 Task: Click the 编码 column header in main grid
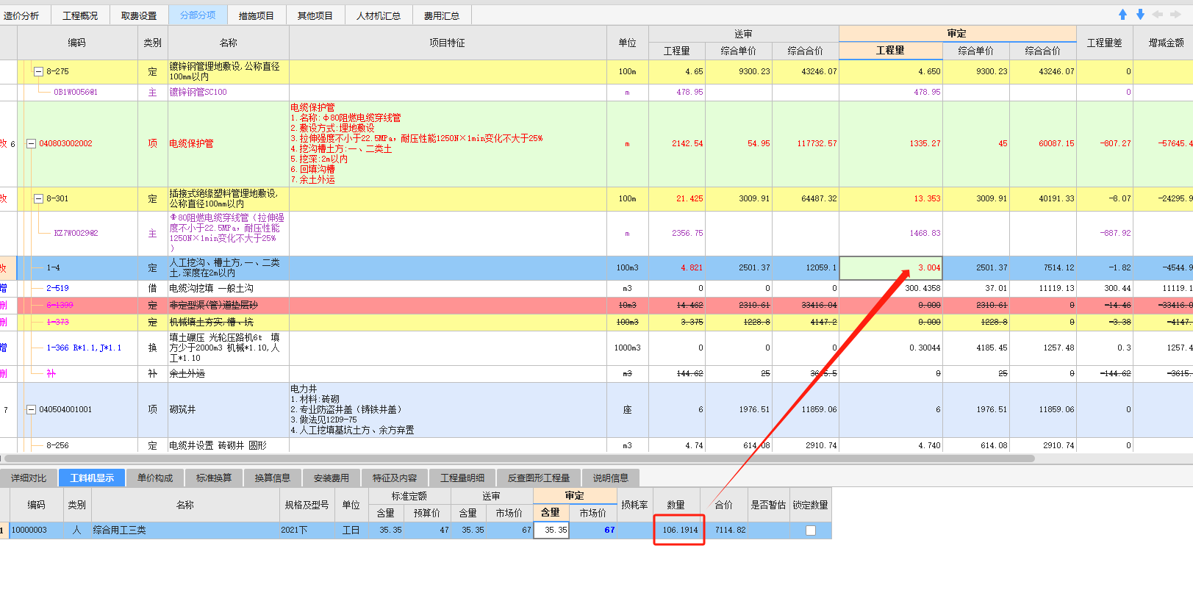76,43
